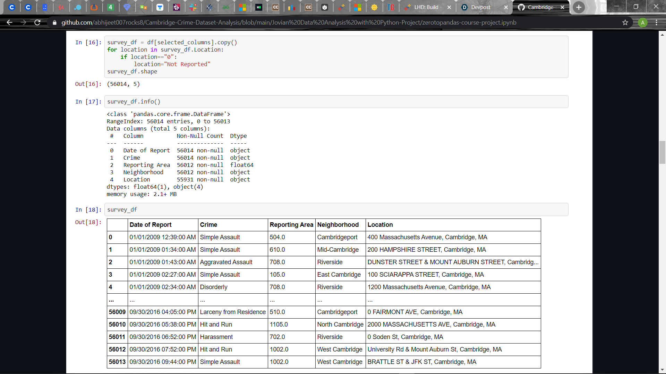This screenshot has height=374, width=666.
Task: Click the padlock site info icon
Action: [x=54, y=23]
